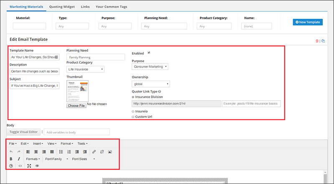This screenshot has width=334, height=184.
Task: Open the editor Insert menu
Action: coord(38,144)
